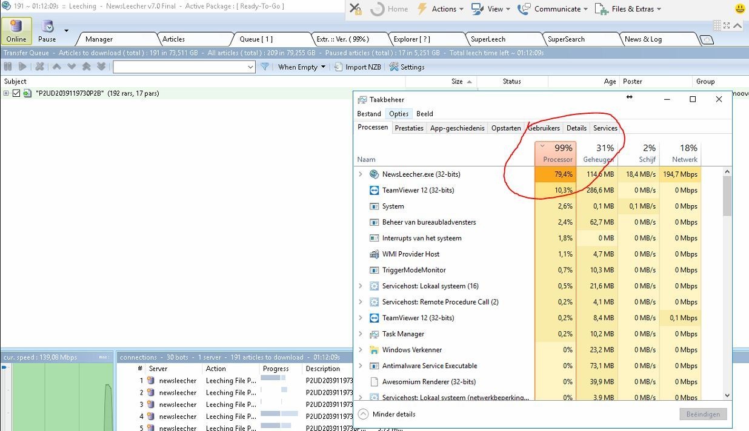Click the move to top double-arrow icon
This screenshot has height=431, width=749.
pos(87,67)
